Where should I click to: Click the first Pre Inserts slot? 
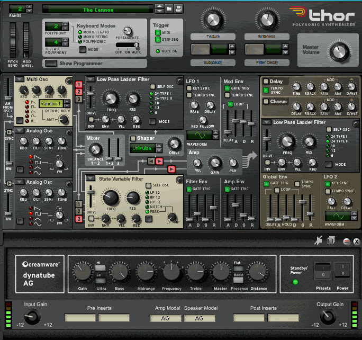click(x=80, y=318)
